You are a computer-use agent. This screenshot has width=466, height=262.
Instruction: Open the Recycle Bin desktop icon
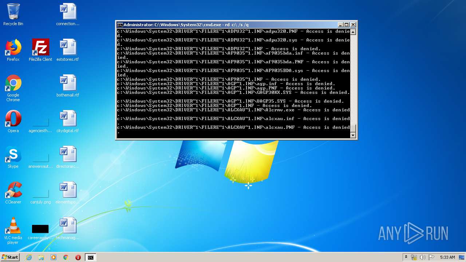click(x=13, y=15)
